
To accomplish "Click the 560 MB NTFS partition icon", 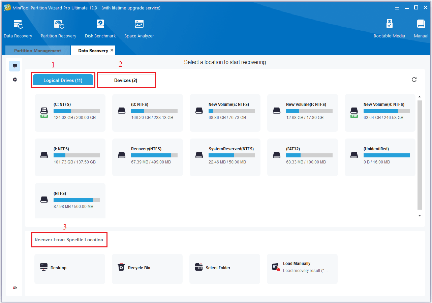I will [x=44, y=200].
